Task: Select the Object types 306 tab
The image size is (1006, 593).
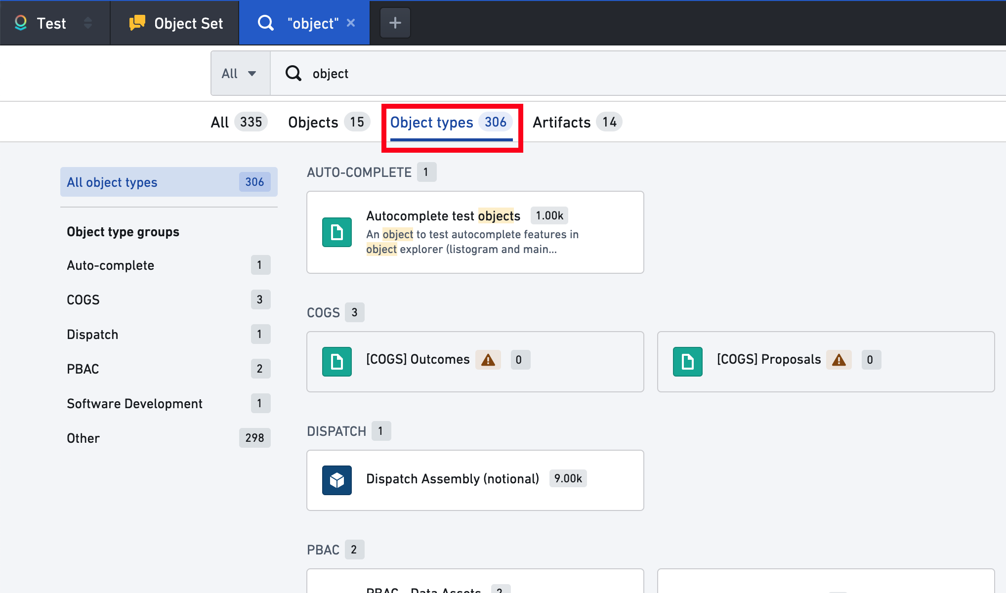Action: pyautogui.click(x=451, y=122)
